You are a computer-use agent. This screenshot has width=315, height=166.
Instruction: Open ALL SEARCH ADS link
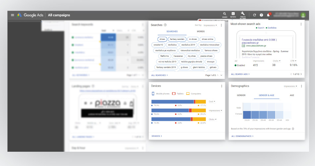point(240,74)
